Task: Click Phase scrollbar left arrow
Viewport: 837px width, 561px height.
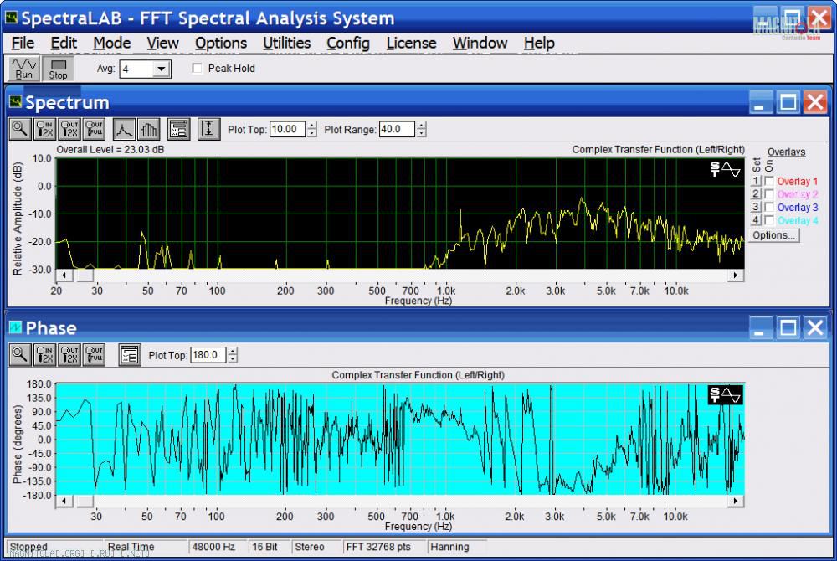Action: [x=64, y=501]
